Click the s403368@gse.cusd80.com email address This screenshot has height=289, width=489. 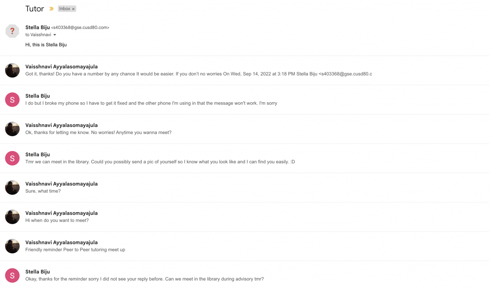(80, 27)
